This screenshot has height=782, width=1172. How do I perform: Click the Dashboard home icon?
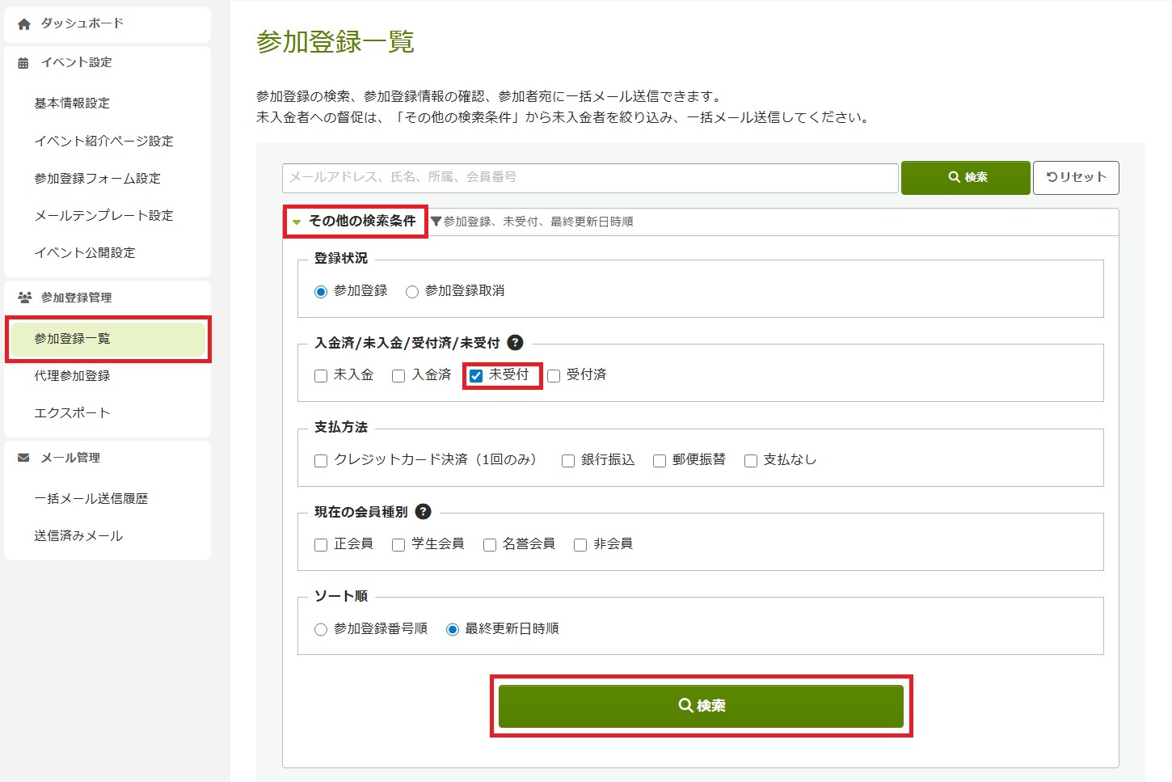(24, 24)
